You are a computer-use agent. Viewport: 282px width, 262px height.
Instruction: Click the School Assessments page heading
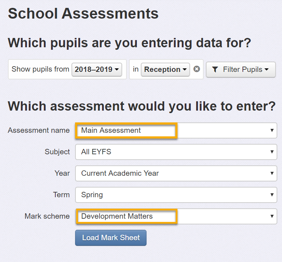pyautogui.click(x=83, y=14)
